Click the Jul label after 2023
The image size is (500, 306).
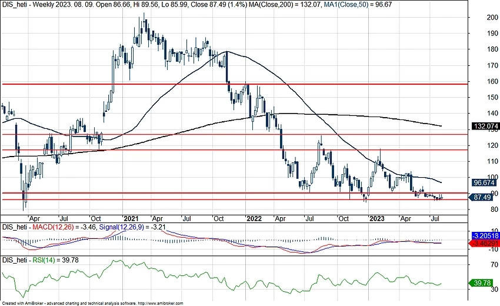pyautogui.click(x=435, y=218)
